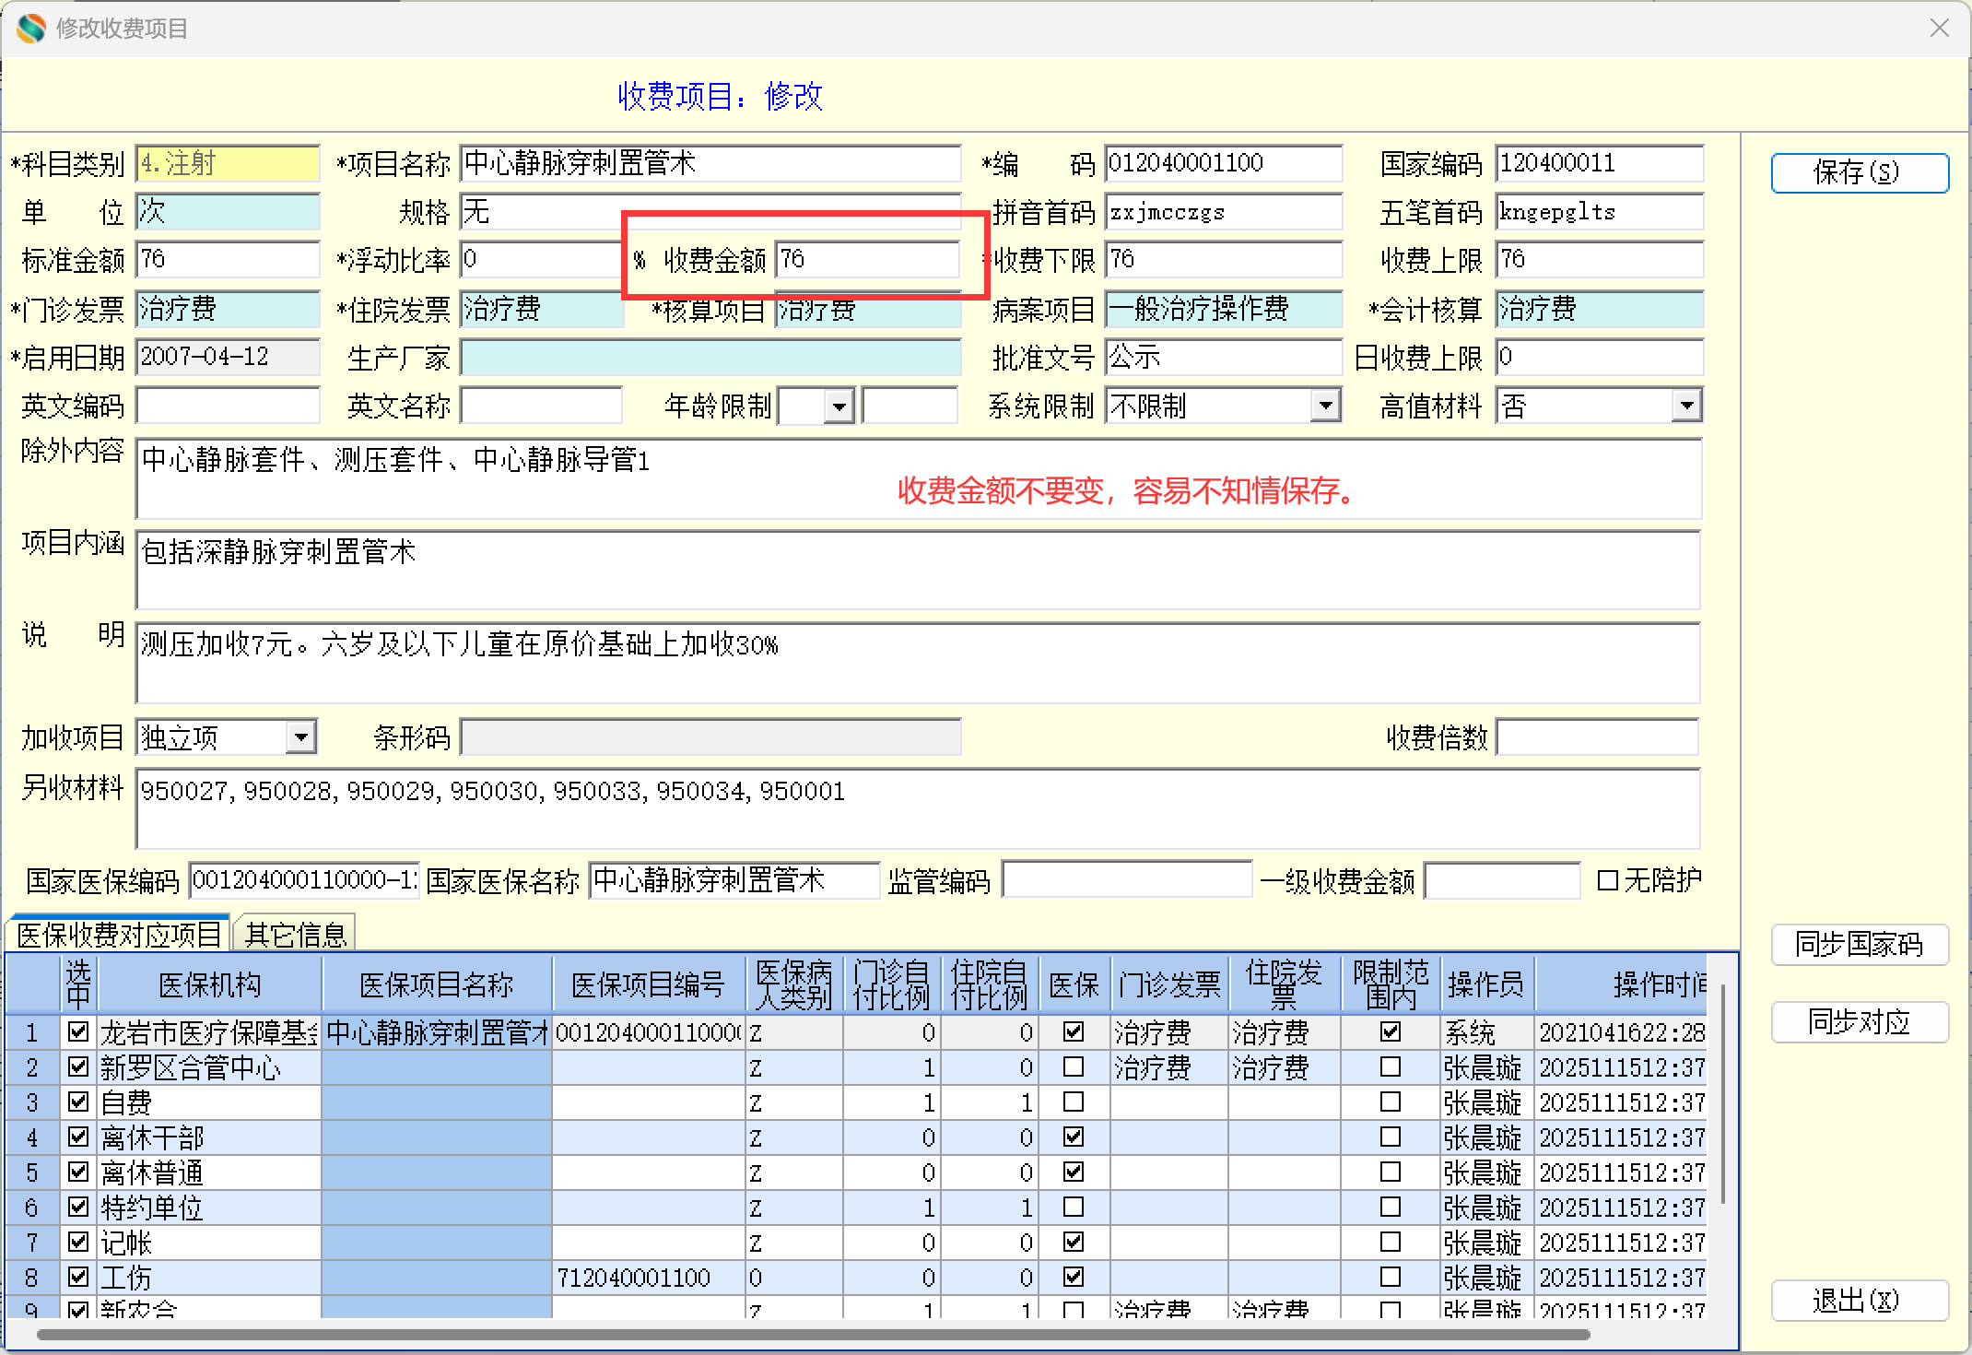This screenshot has width=1972, height=1355.
Task: Toggle the 无陪护 checkbox
Action: pos(1607,881)
